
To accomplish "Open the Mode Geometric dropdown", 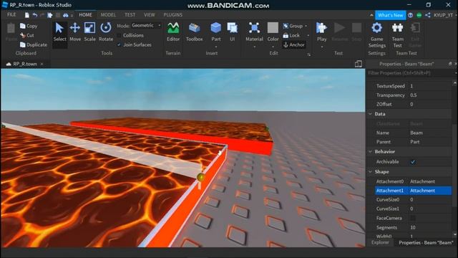I will [146, 26].
